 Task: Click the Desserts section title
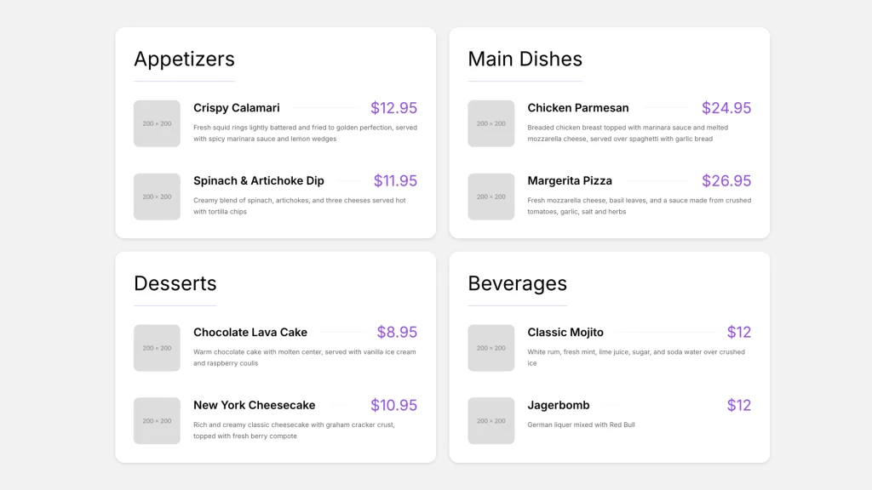pos(175,283)
